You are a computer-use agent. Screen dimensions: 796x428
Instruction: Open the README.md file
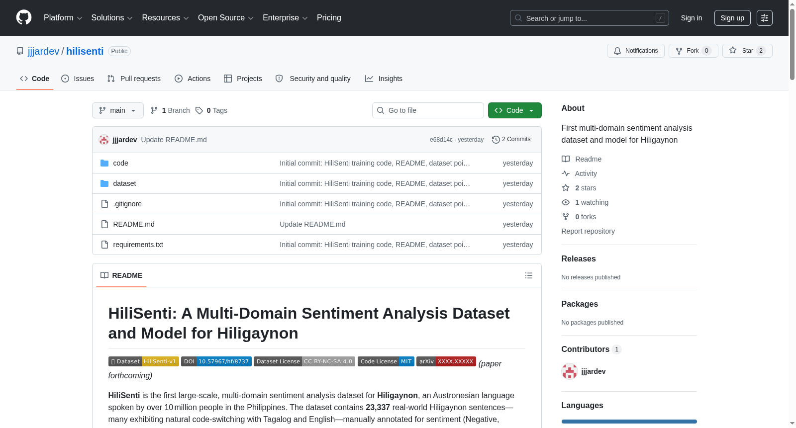(x=134, y=224)
